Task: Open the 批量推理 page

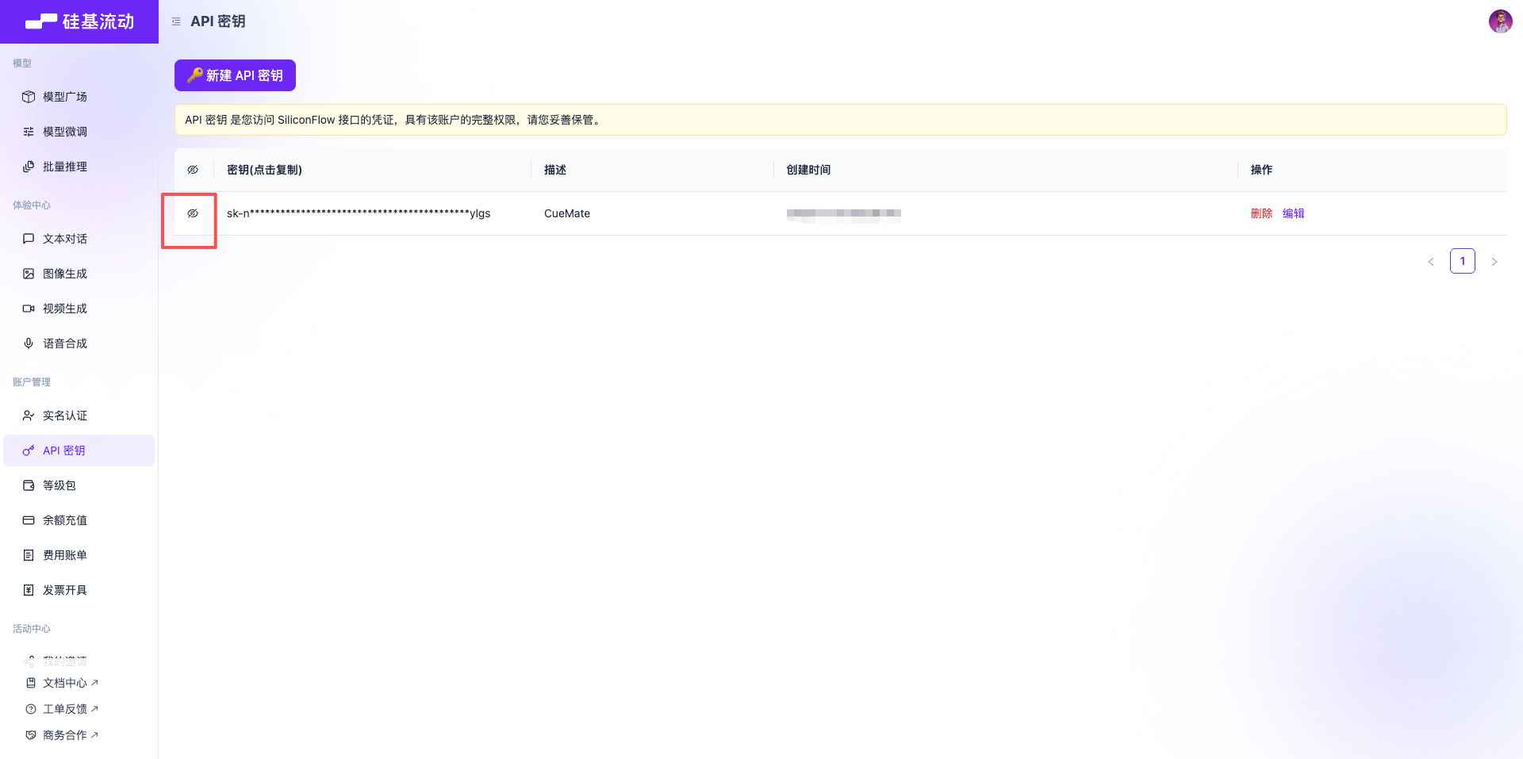Action: coord(65,166)
